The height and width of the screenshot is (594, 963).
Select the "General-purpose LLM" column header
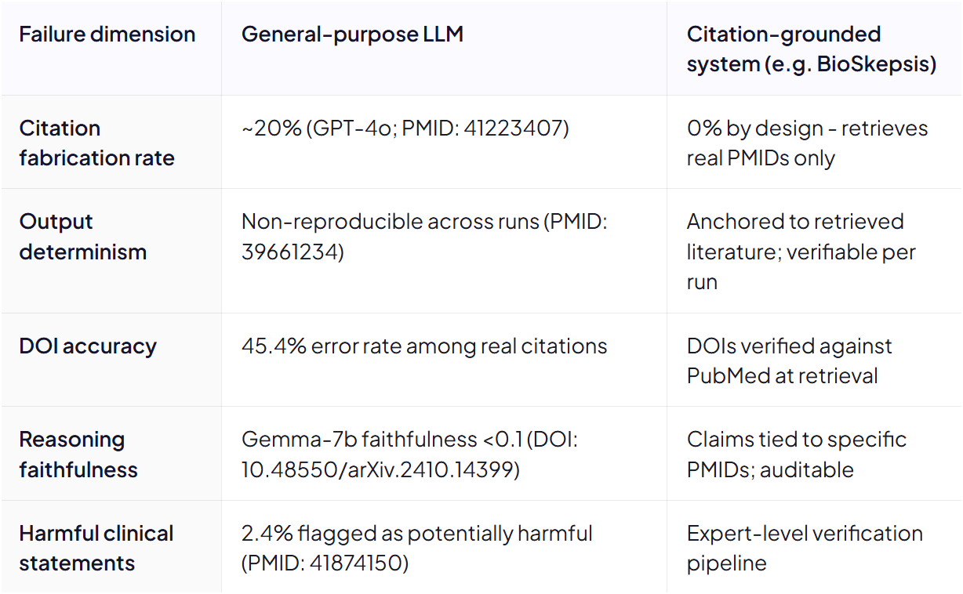pyautogui.click(x=352, y=34)
